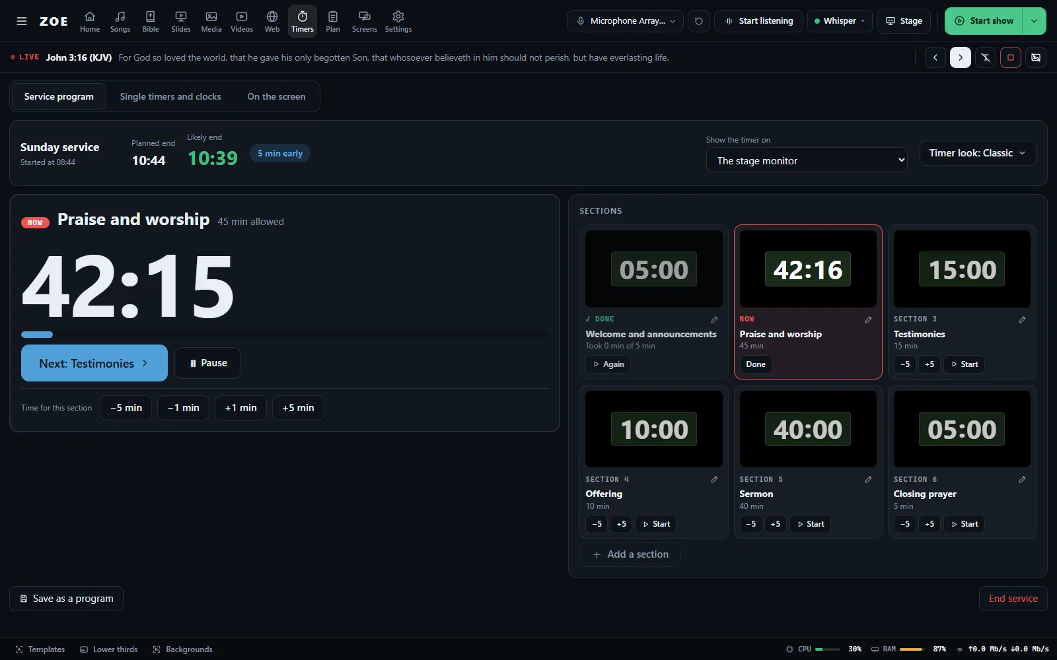1057x660 pixels.
Task: Open the Settings section
Action: (398, 21)
